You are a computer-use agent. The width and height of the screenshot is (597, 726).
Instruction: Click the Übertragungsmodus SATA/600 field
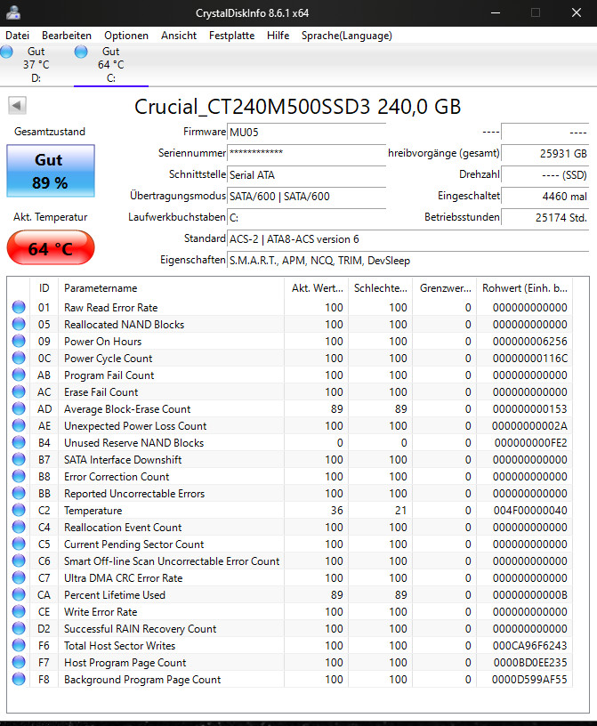[306, 197]
